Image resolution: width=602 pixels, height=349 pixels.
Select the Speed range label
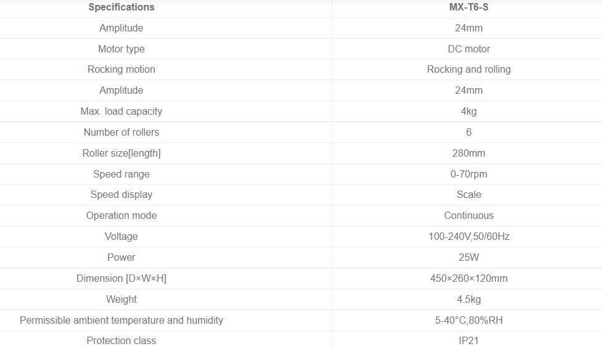(x=122, y=175)
